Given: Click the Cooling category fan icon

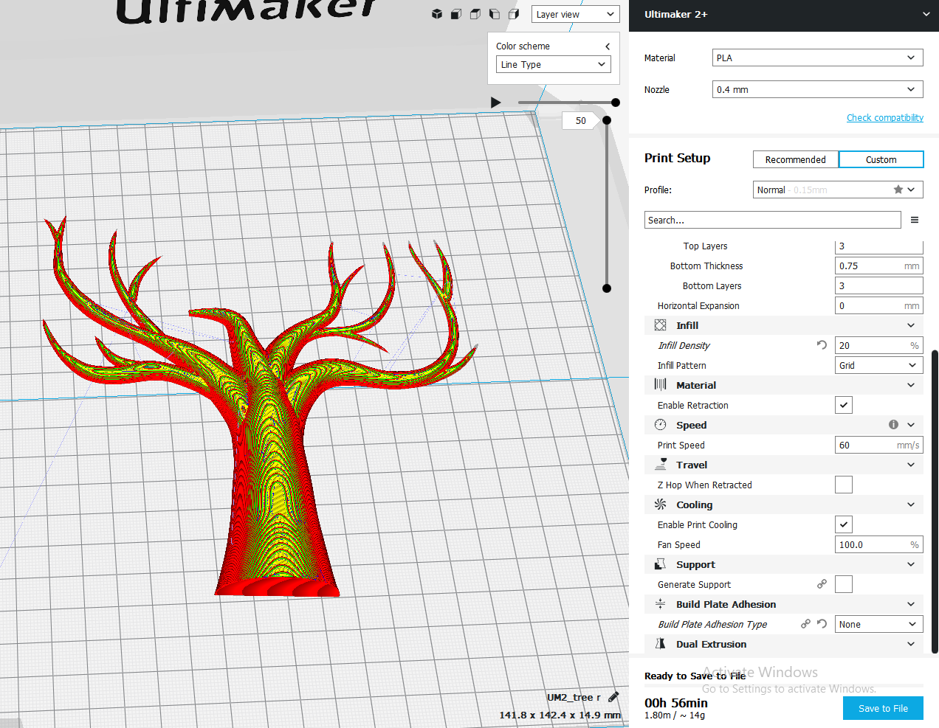Looking at the screenshot, I should (660, 504).
